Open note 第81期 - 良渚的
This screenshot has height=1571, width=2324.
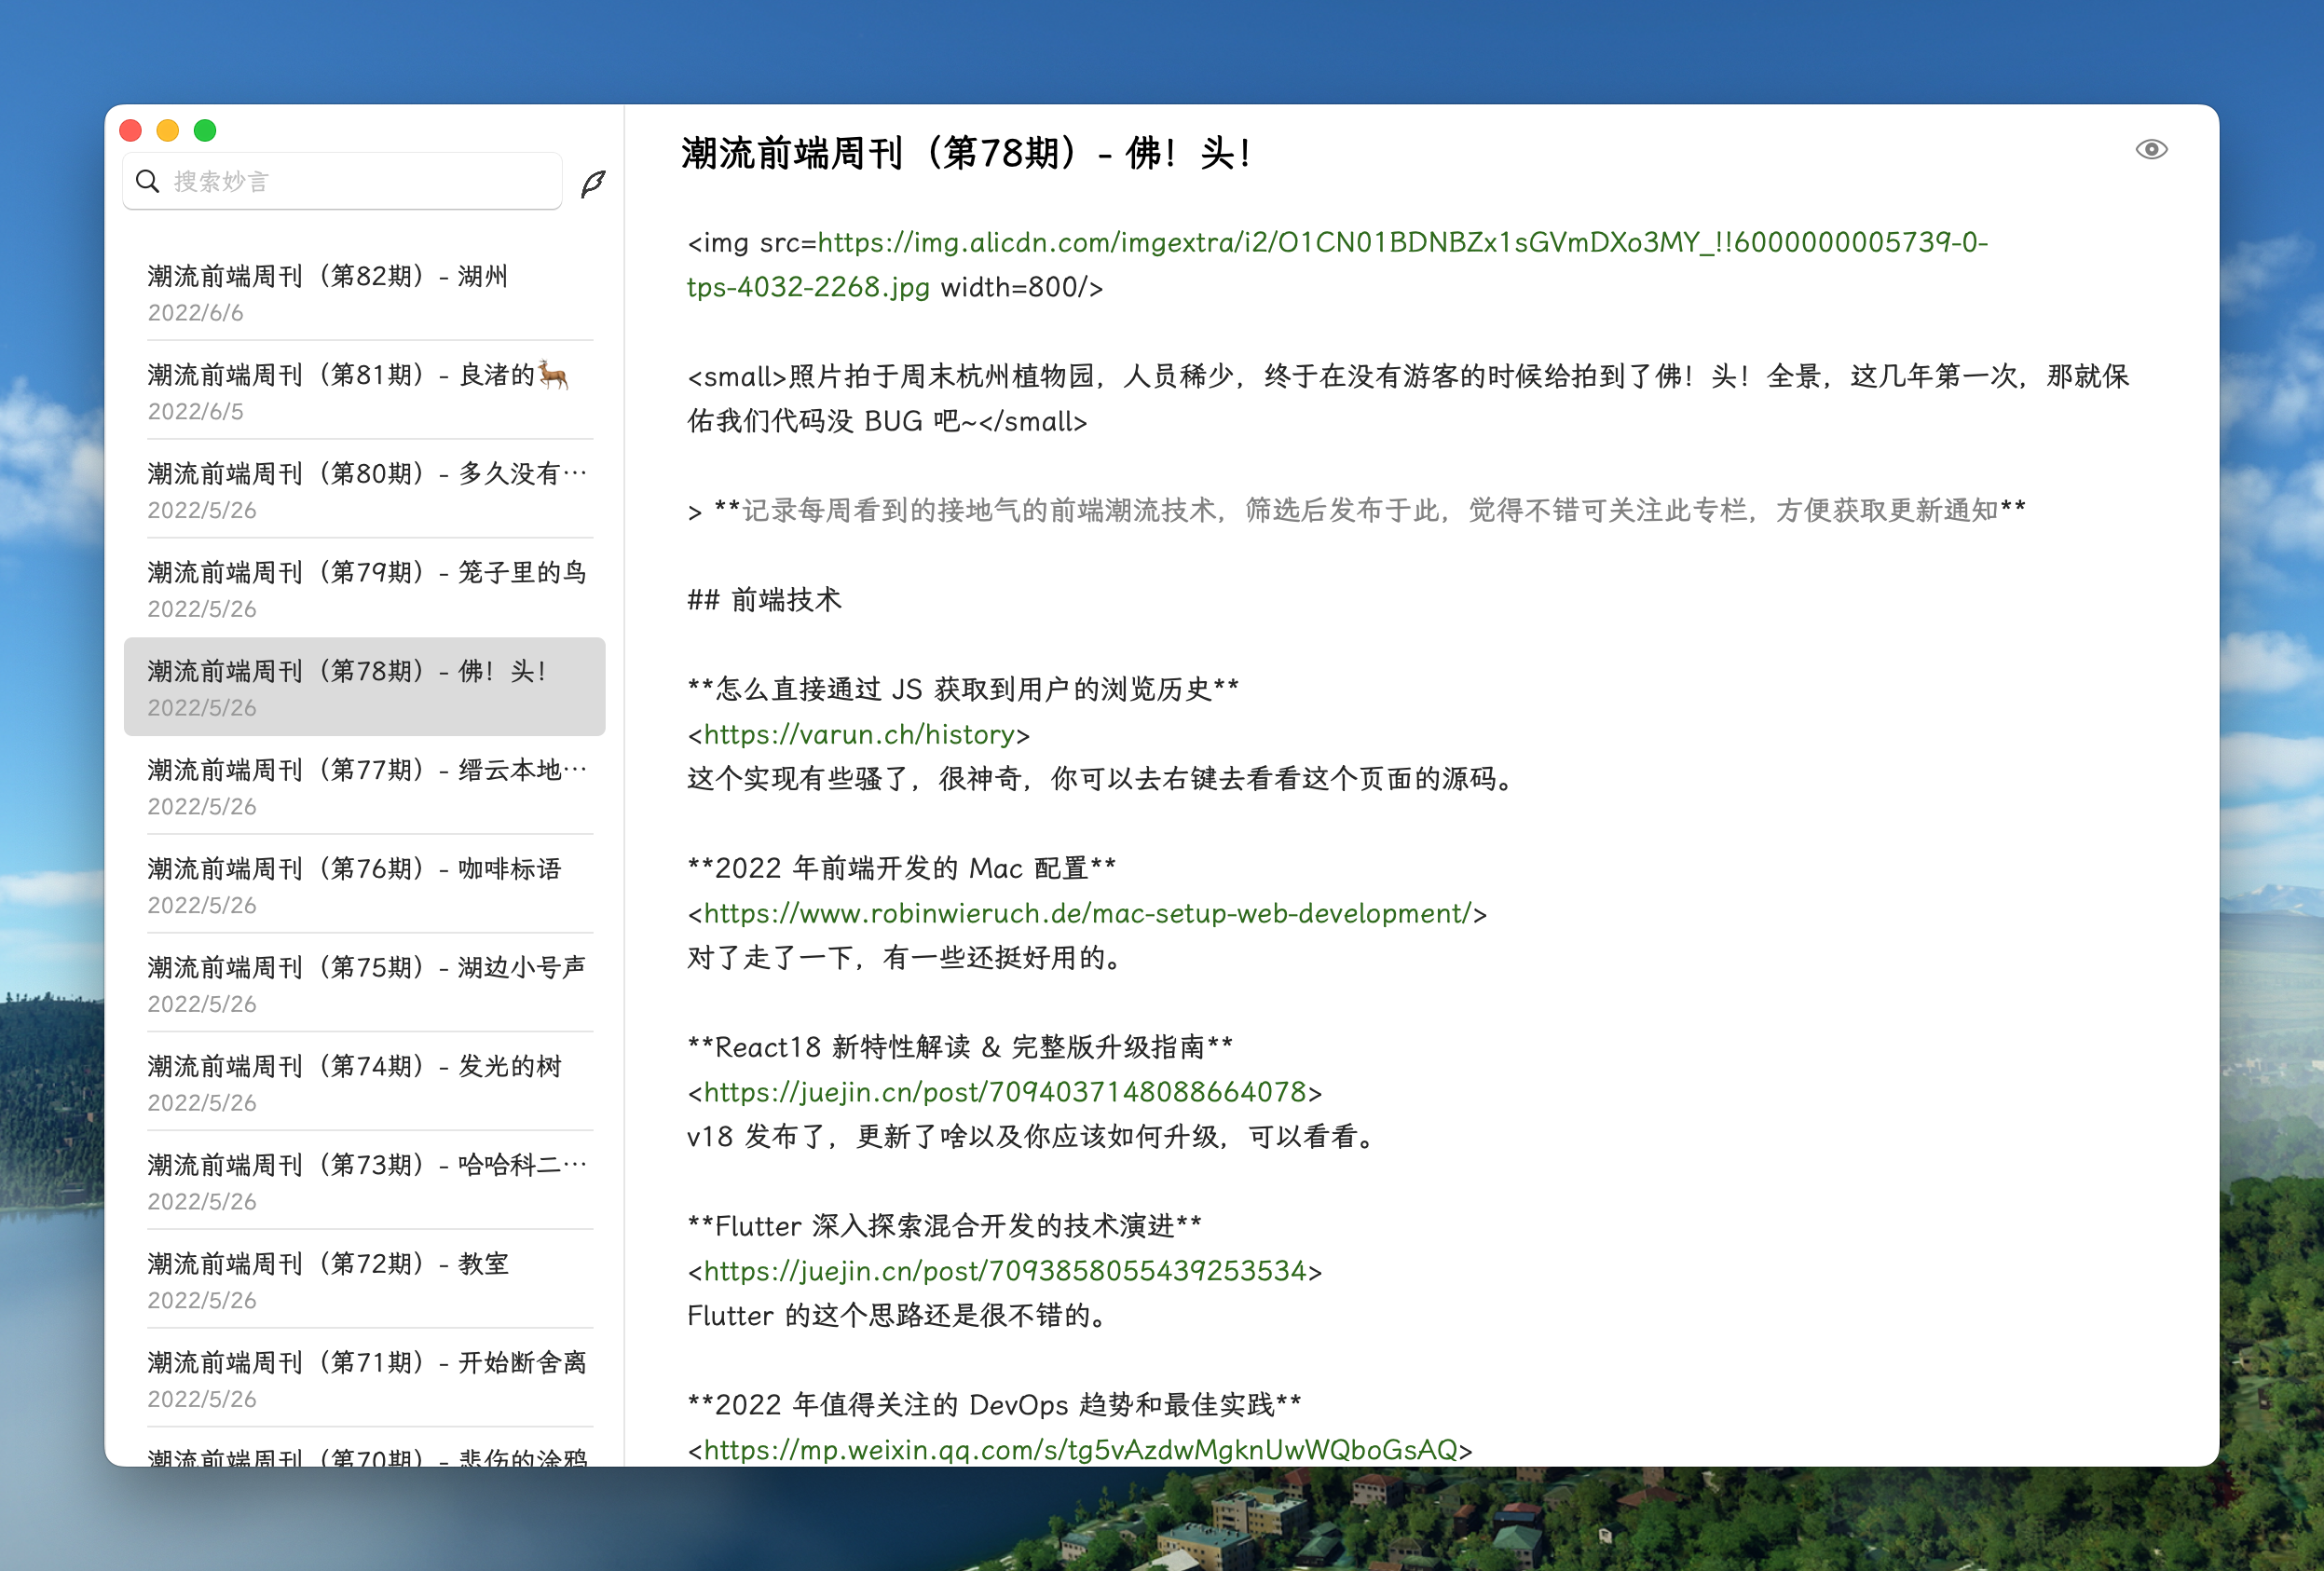click(x=364, y=391)
